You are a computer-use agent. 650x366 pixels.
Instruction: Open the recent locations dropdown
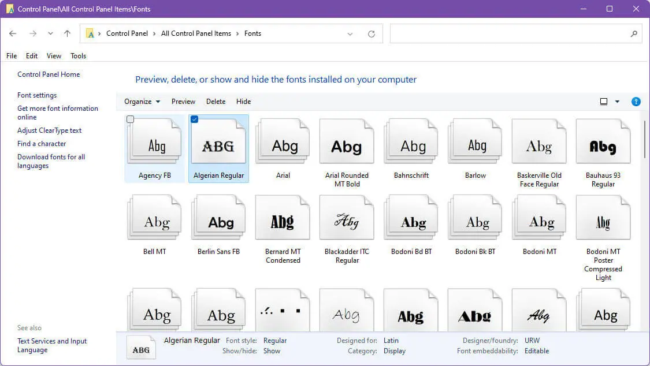click(50, 33)
